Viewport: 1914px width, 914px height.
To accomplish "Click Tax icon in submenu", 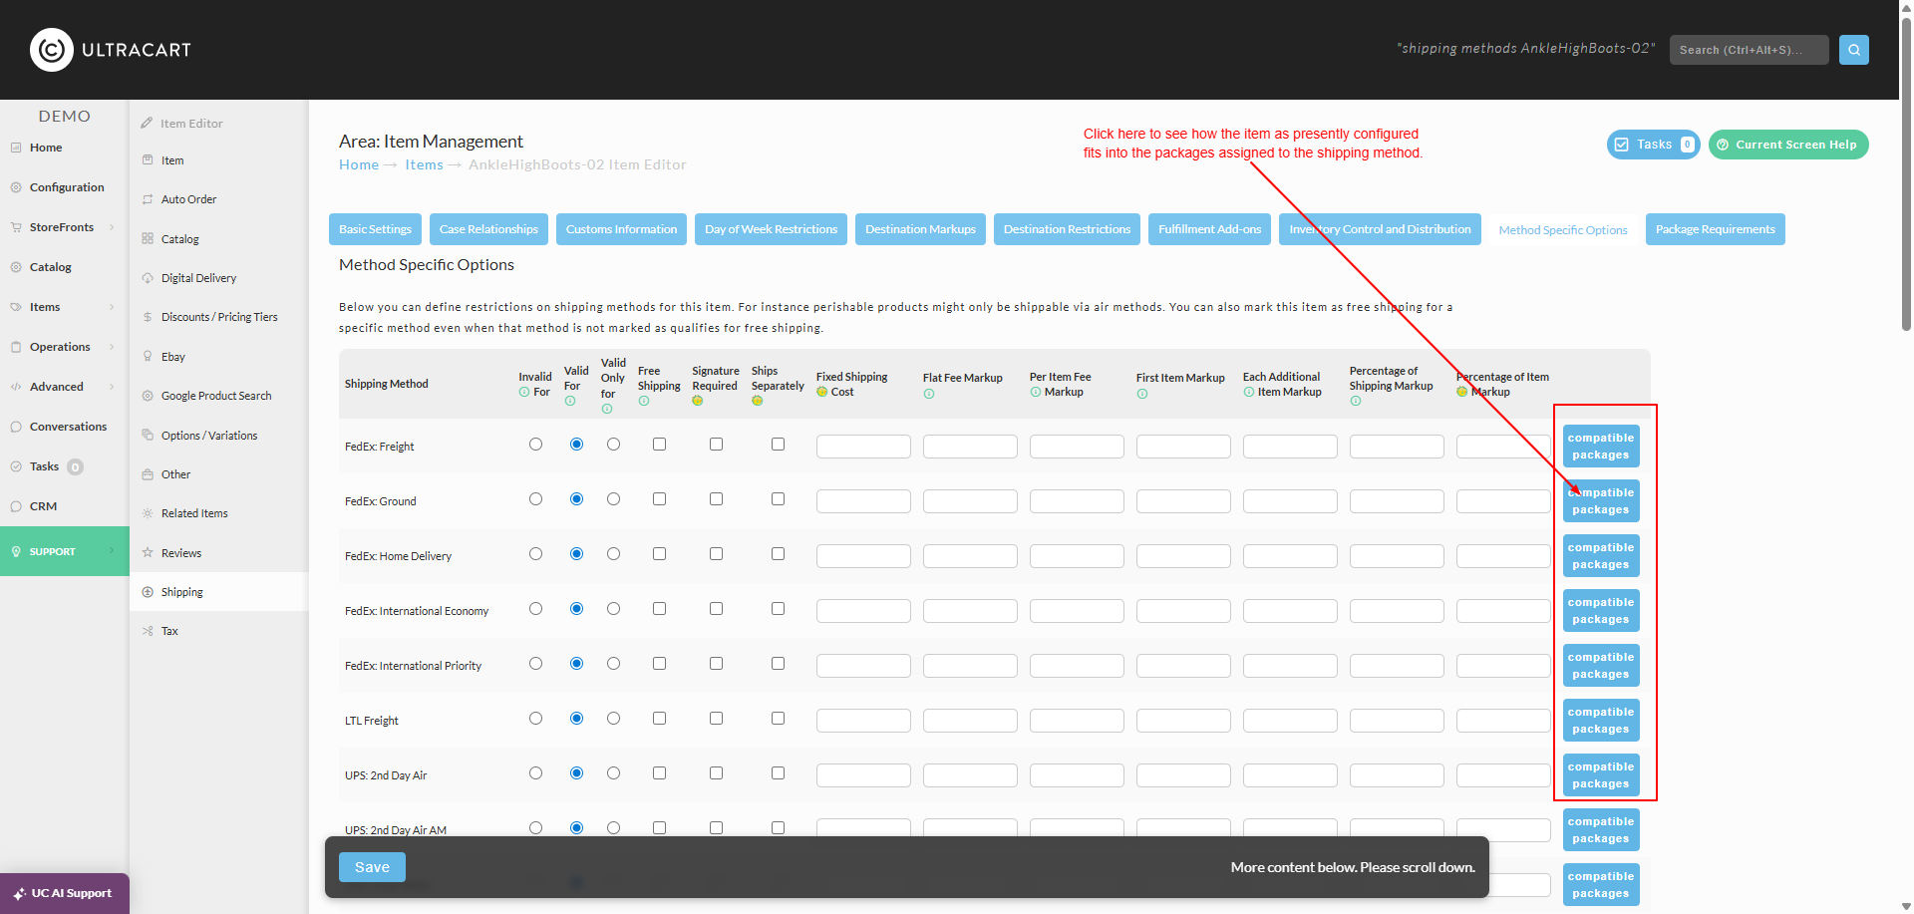I will [148, 631].
